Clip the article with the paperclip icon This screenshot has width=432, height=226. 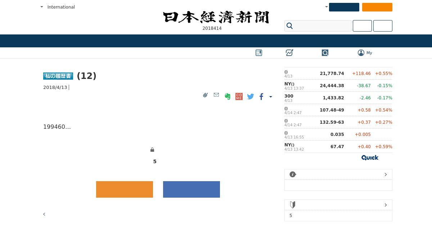point(205,95)
